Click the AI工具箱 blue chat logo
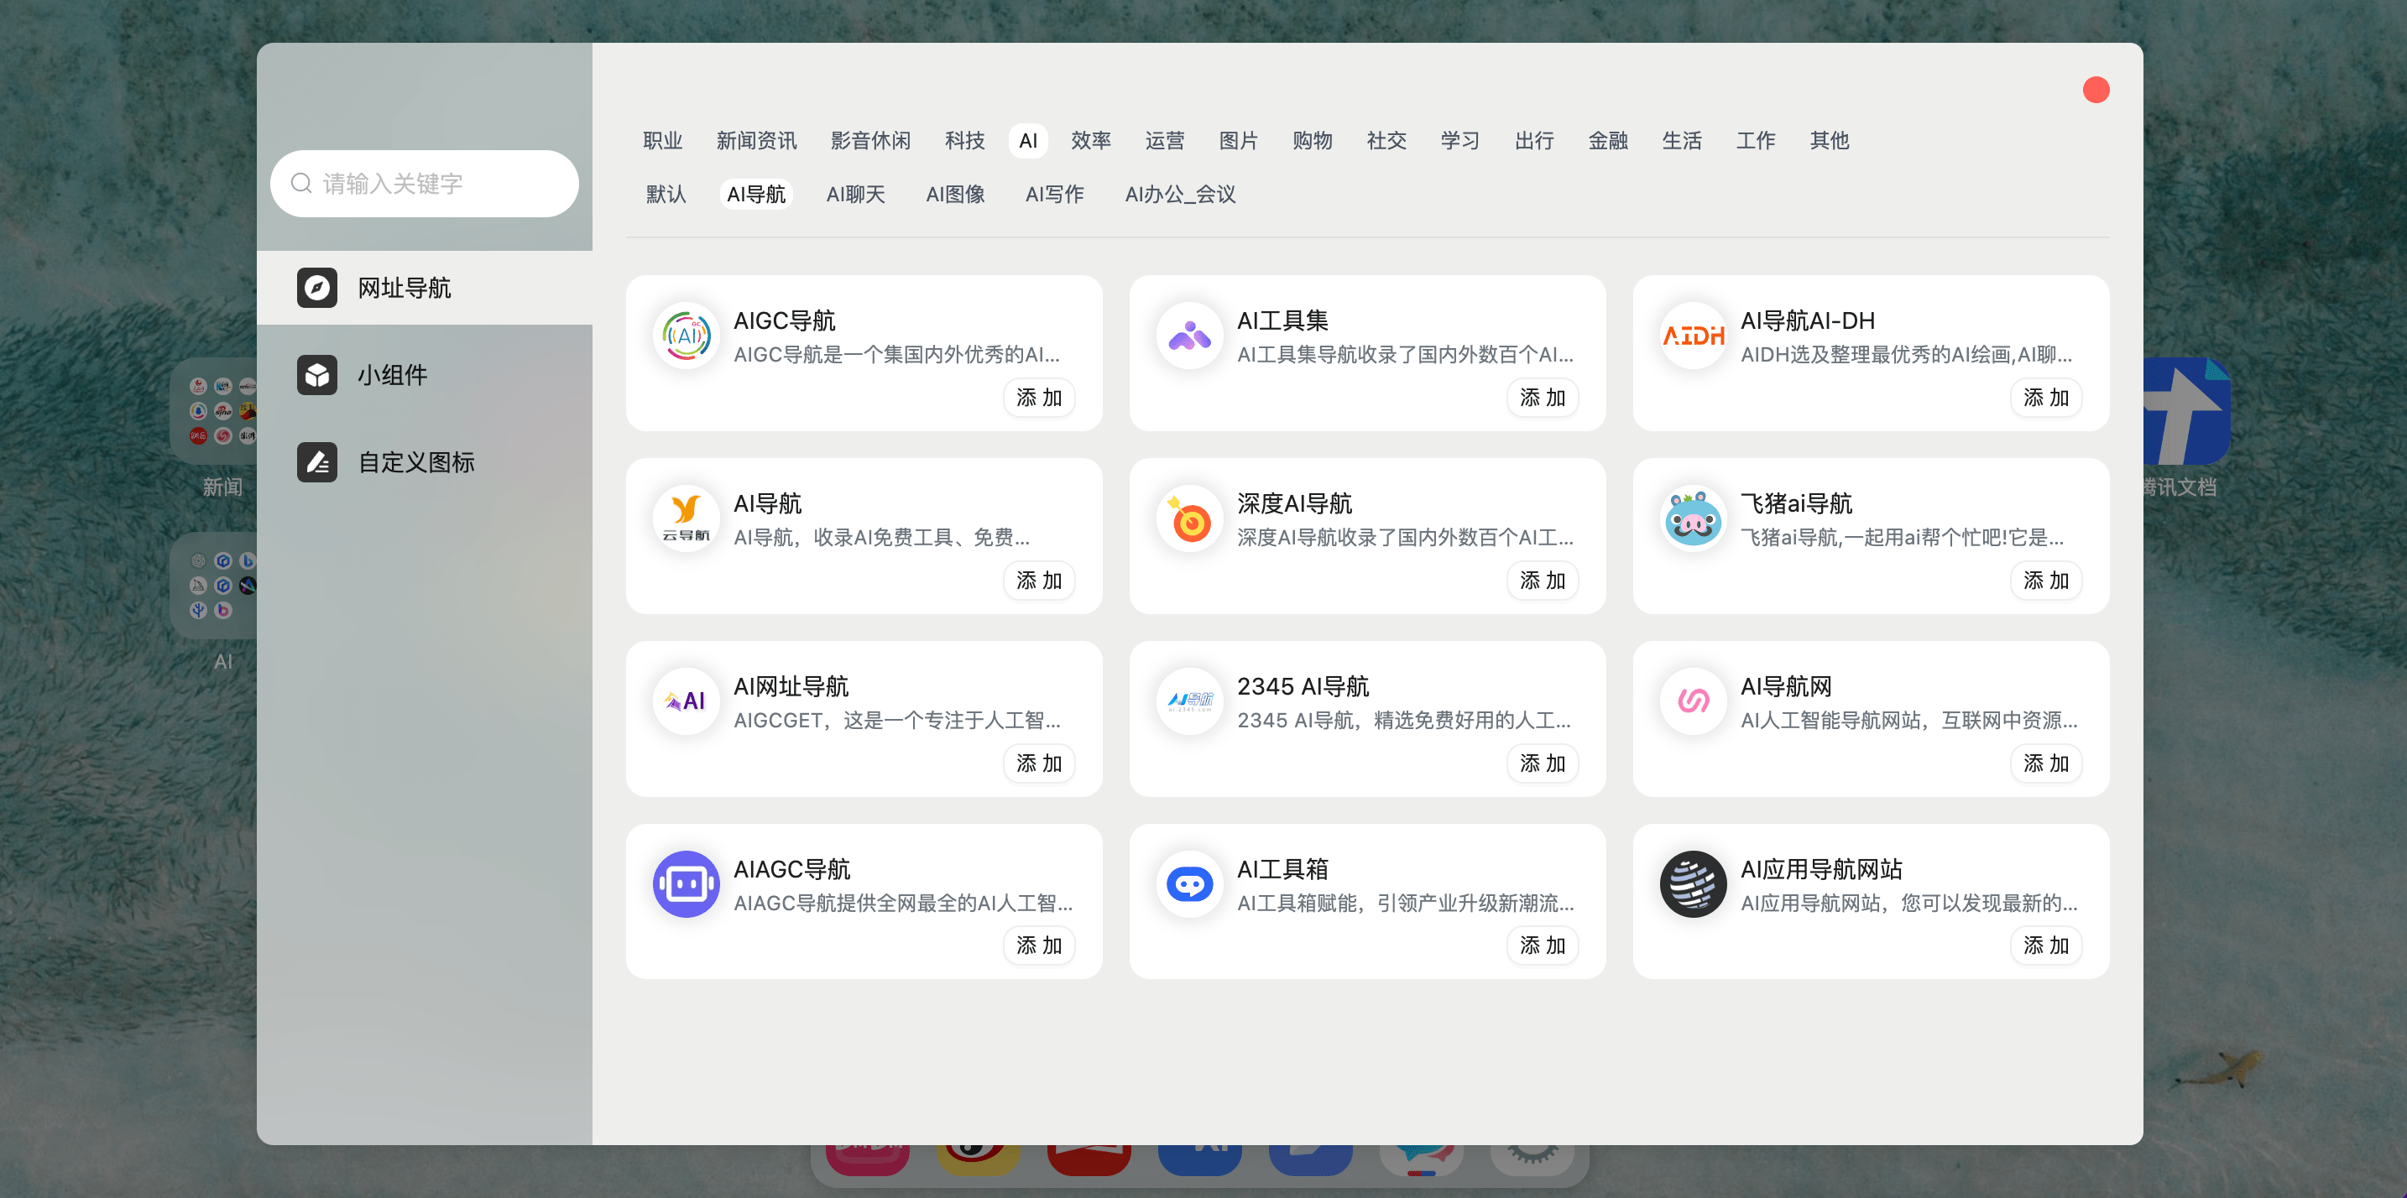 [1189, 883]
